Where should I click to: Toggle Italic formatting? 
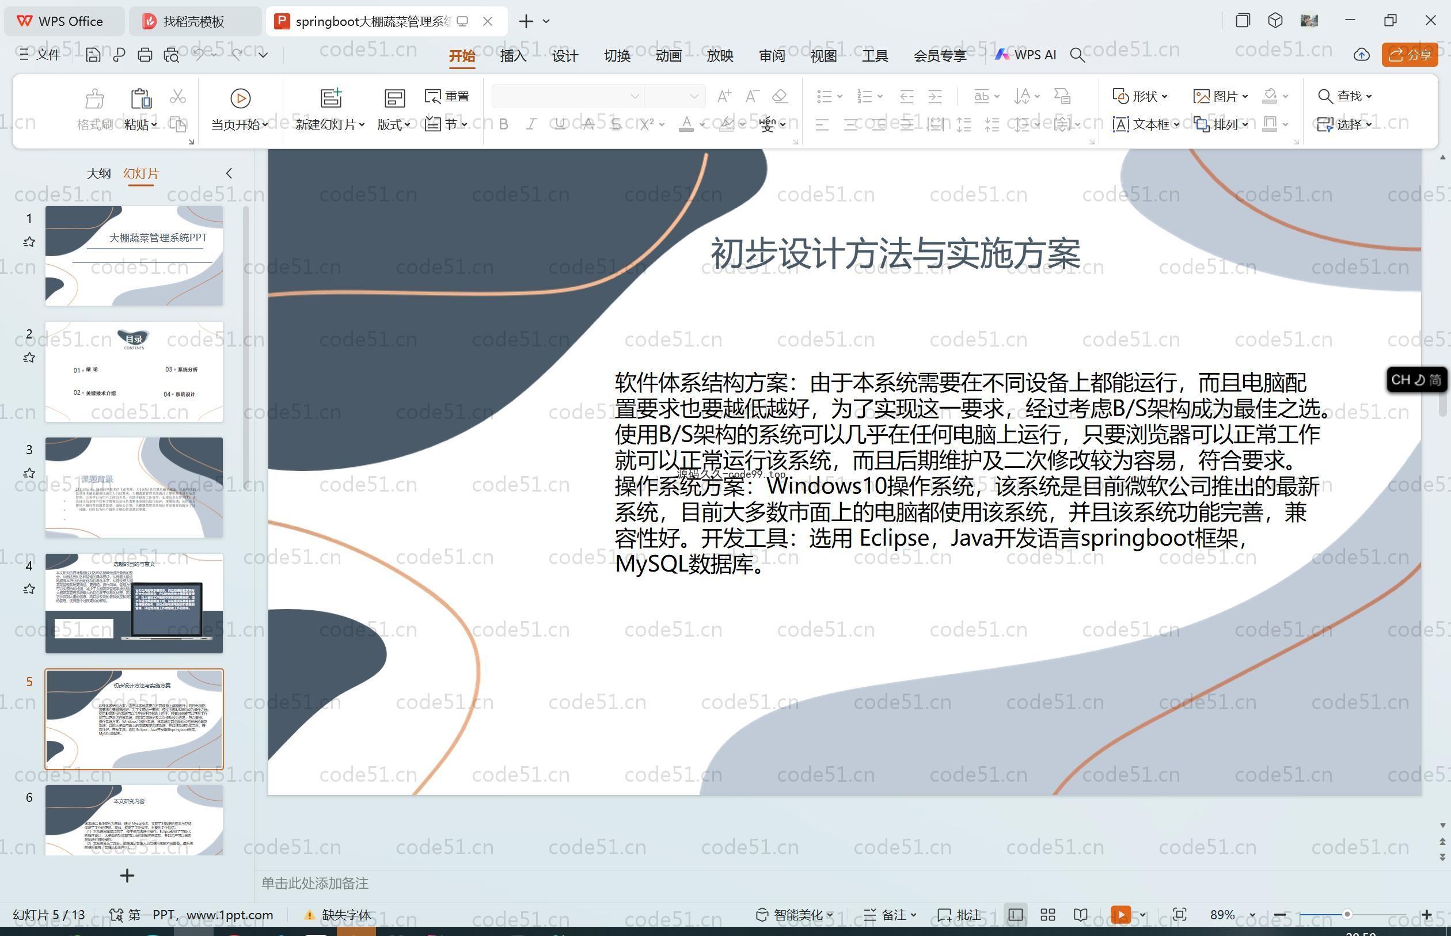[x=531, y=124]
